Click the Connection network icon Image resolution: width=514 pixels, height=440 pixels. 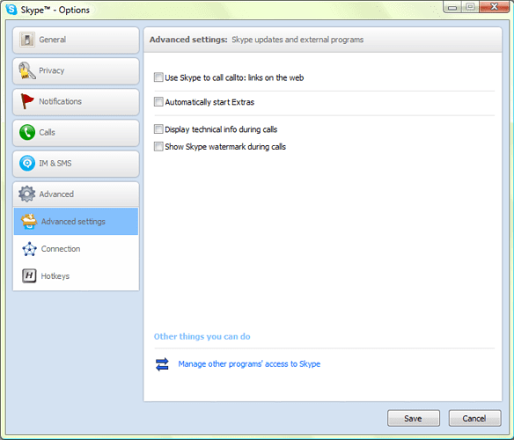pyautogui.click(x=30, y=249)
